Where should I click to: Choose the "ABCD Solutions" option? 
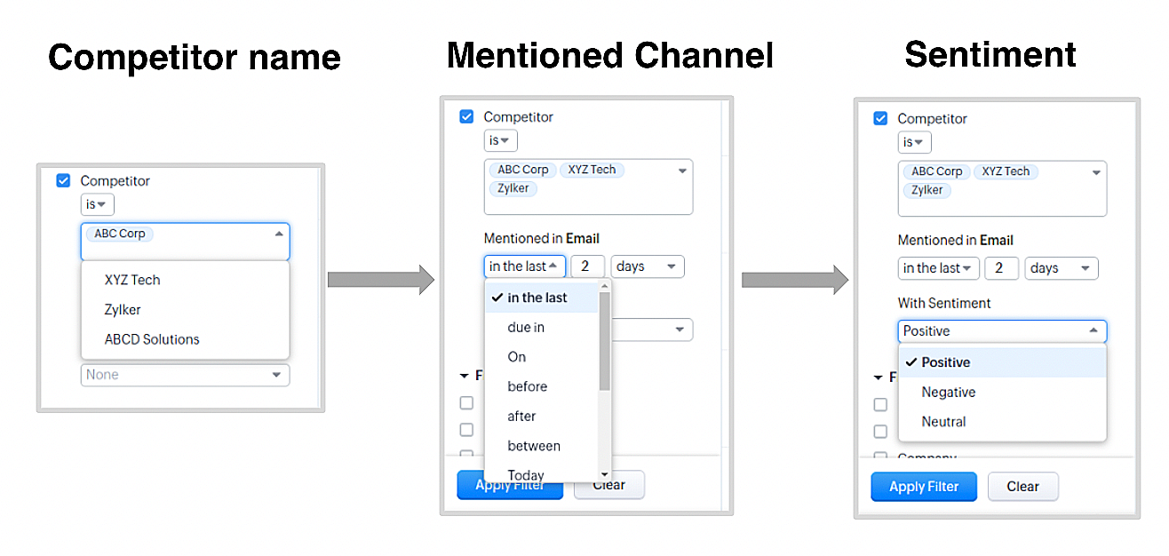pyautogui.click(x=152, y=339)
